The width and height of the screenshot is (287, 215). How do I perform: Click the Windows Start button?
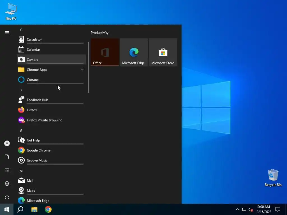click(x=7, y=209)
